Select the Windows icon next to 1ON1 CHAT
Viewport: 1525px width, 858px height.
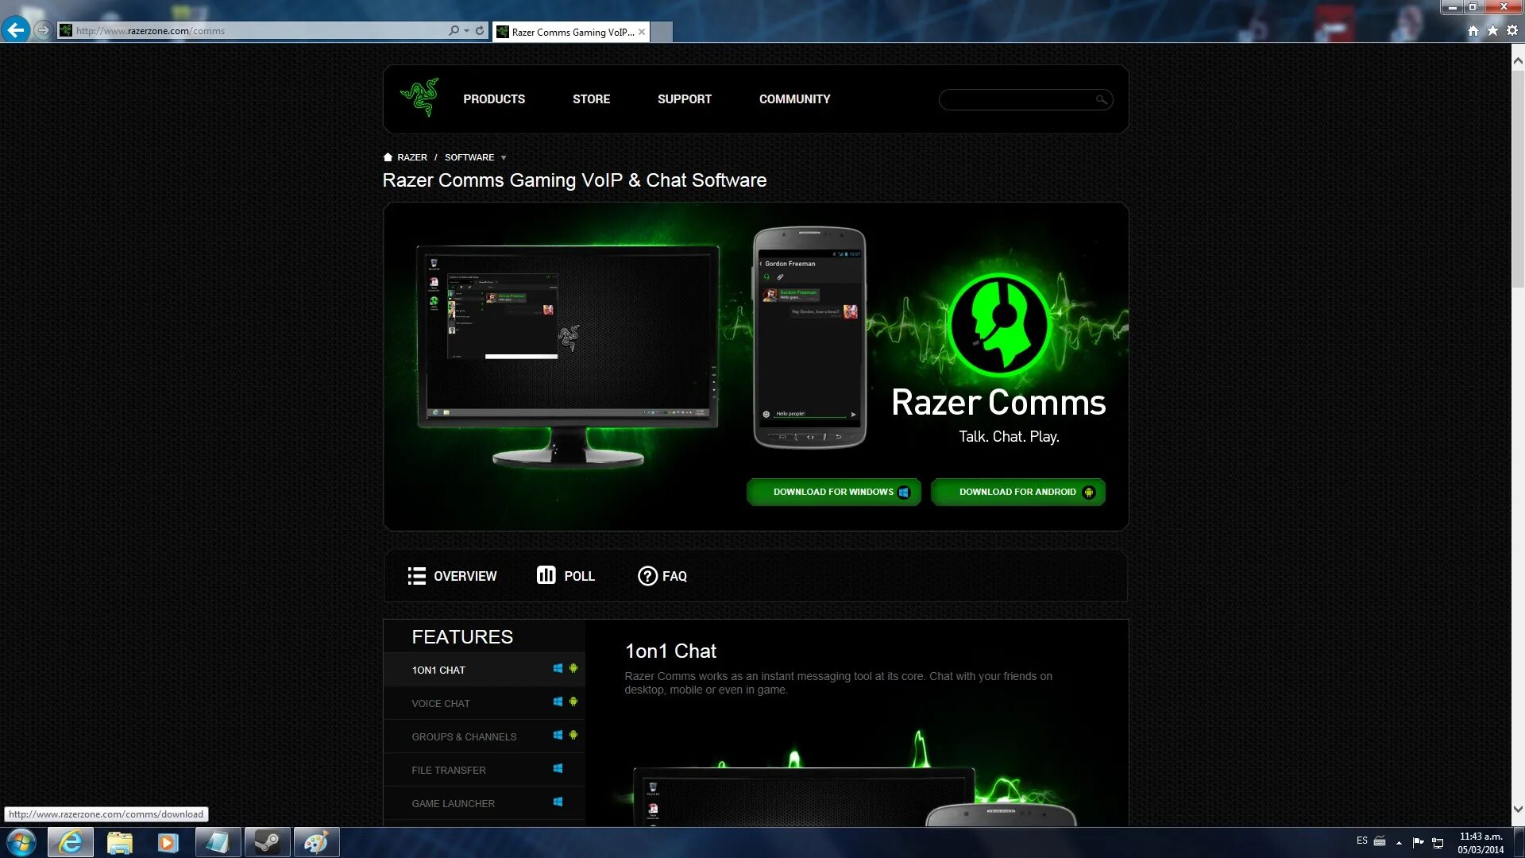pos(558,669)
